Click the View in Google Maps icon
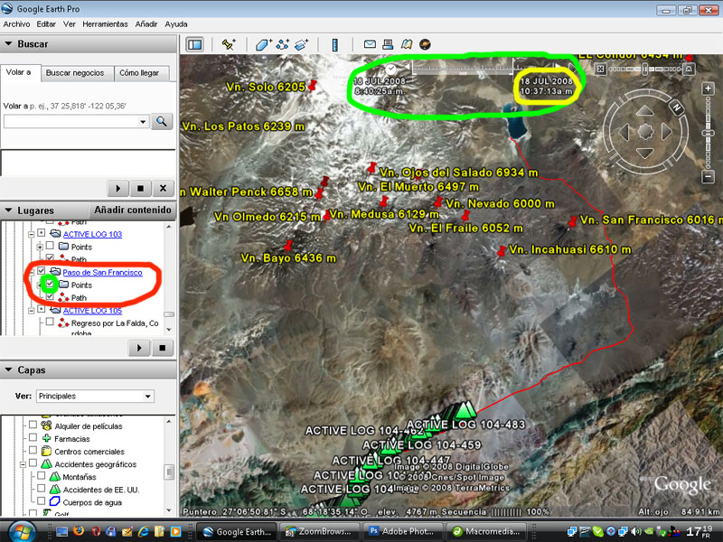This screenshot has height=542, width=723. tap(406, 43)
